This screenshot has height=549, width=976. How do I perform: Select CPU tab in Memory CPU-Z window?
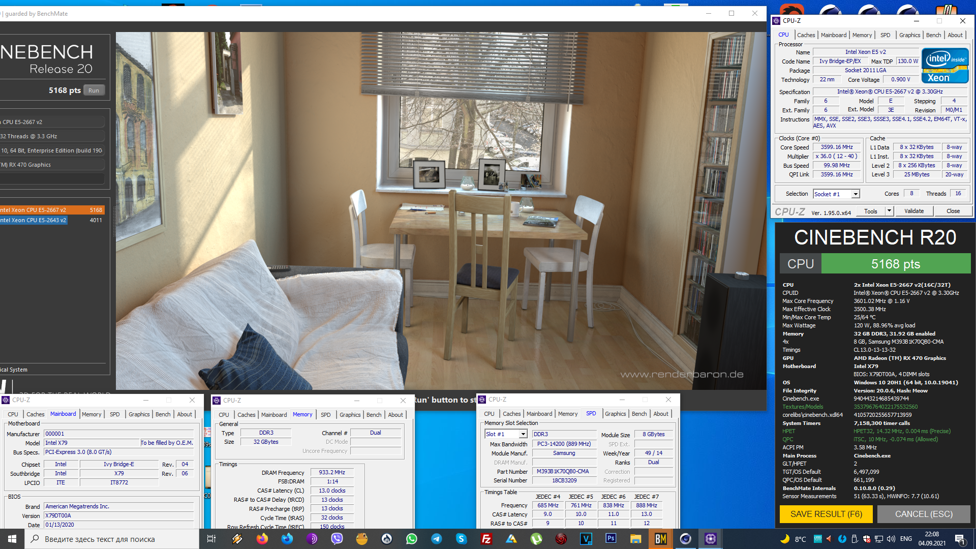pos(224,415)
